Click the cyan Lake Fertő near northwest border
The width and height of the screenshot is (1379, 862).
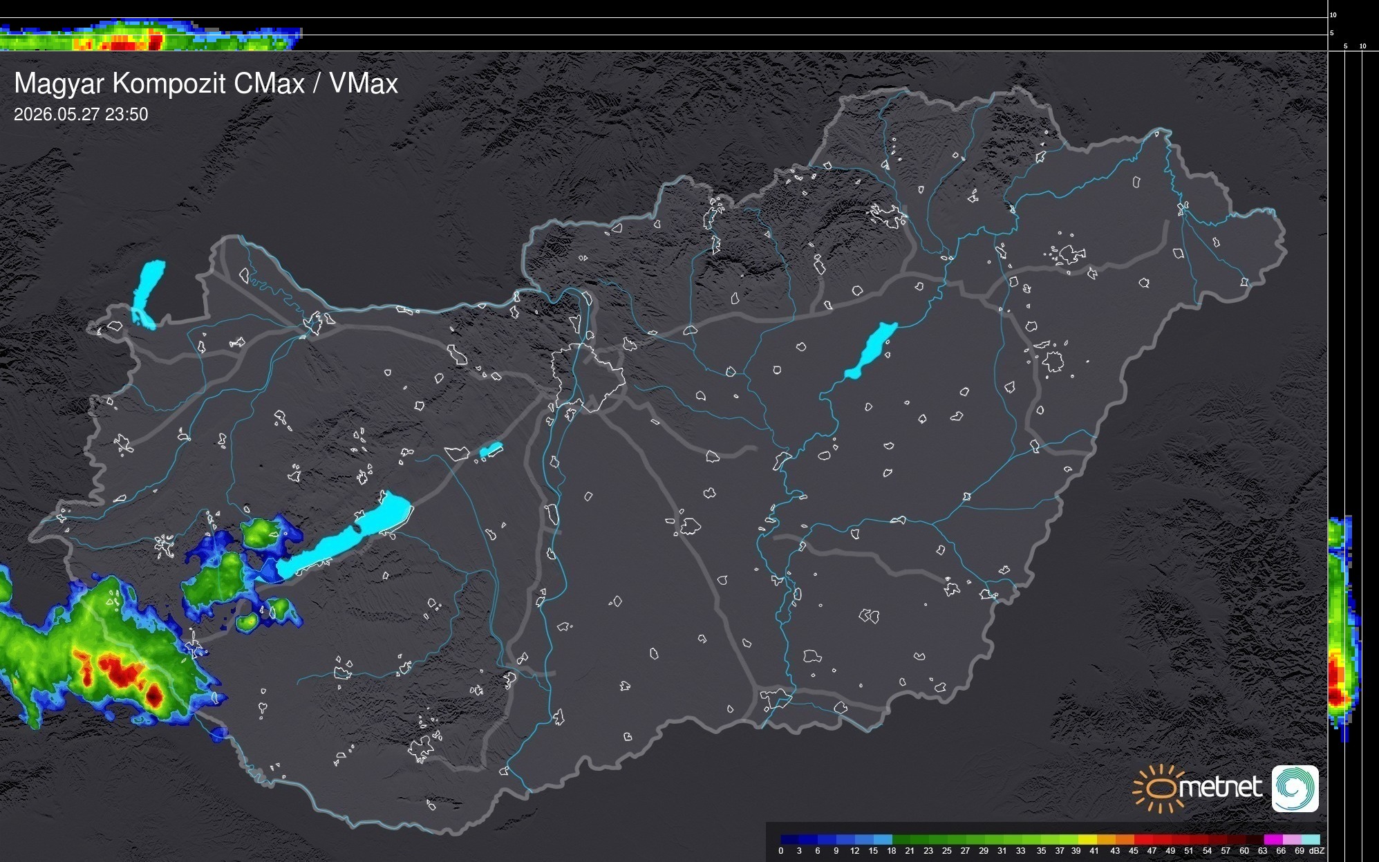[148, 294]
